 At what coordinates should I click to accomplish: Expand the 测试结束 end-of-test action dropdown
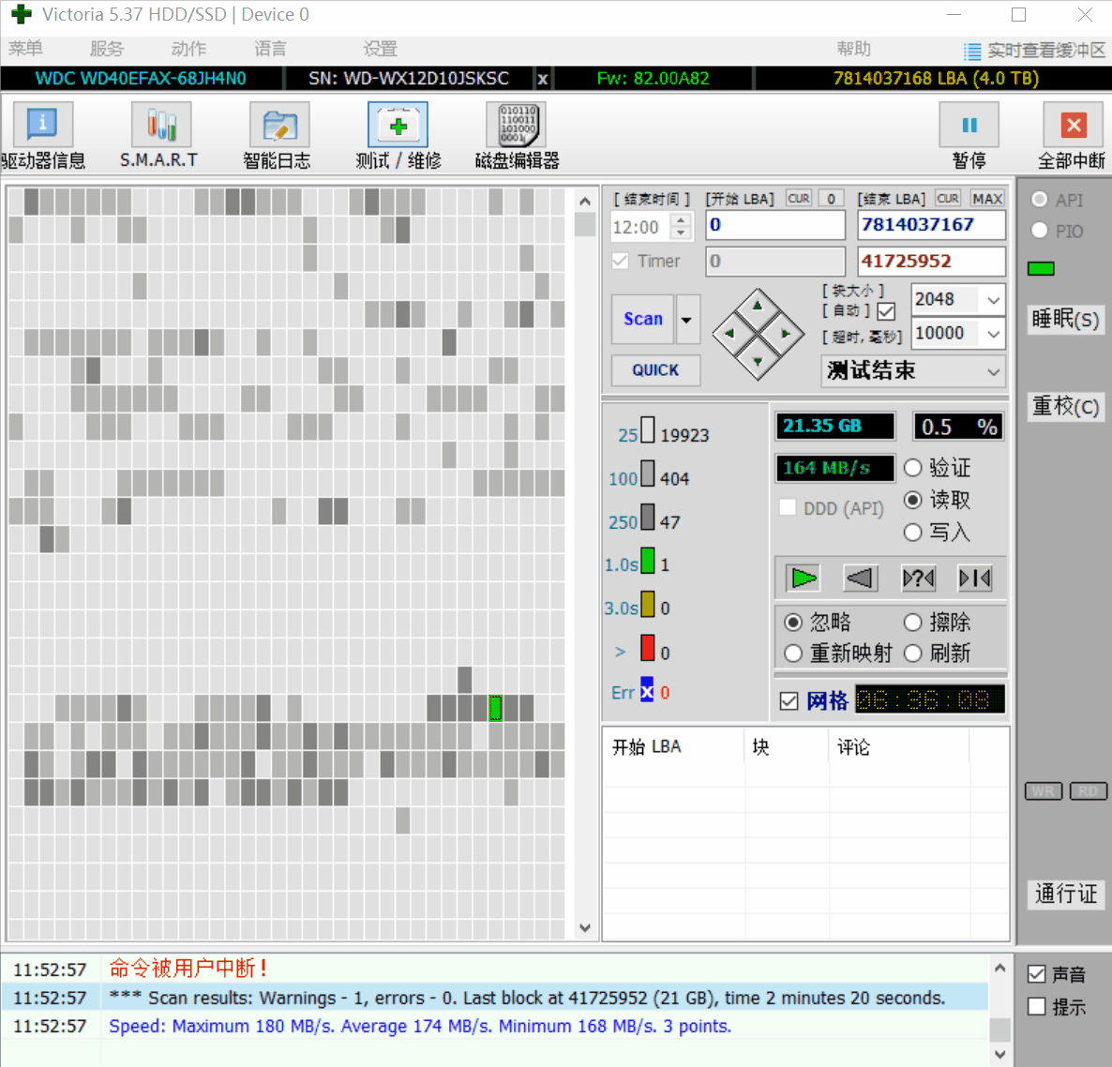coord(993,371)
